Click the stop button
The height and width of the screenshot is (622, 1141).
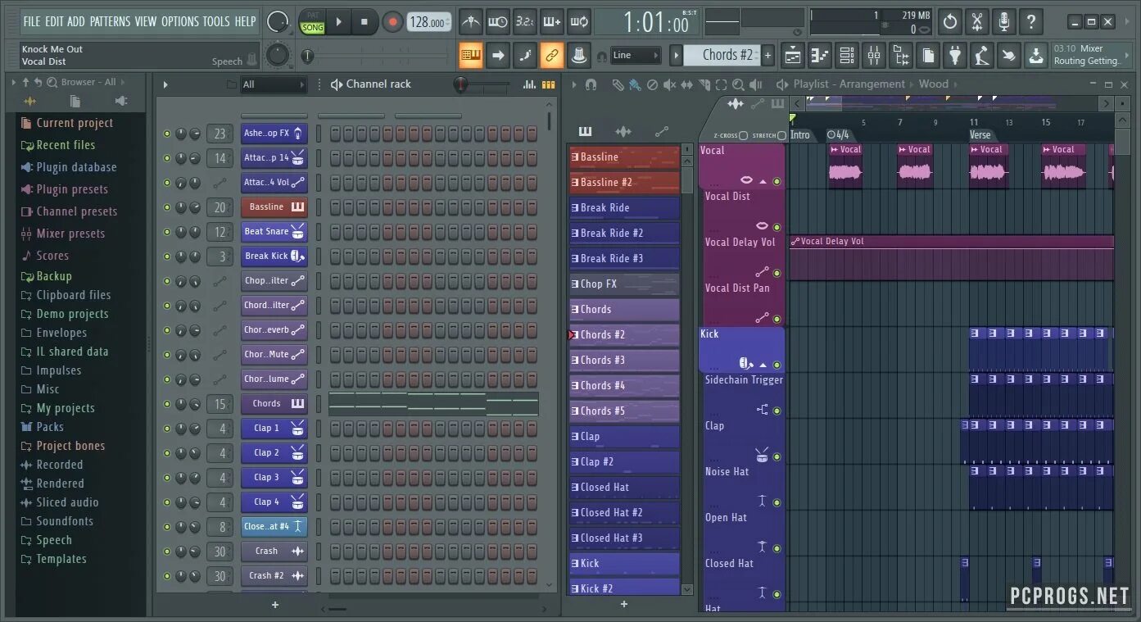[364, 22]
